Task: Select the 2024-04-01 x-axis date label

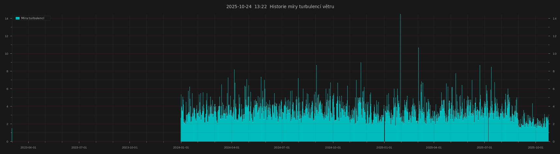Action: tap(232, 147)
